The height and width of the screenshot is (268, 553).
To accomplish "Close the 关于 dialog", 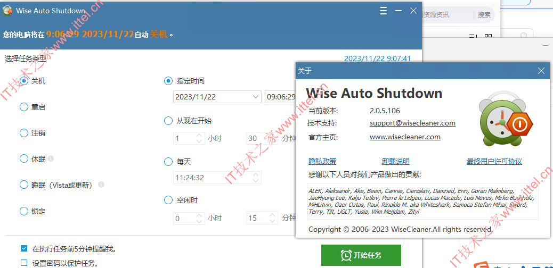I will pyautogui.click(x=541, y=71).
